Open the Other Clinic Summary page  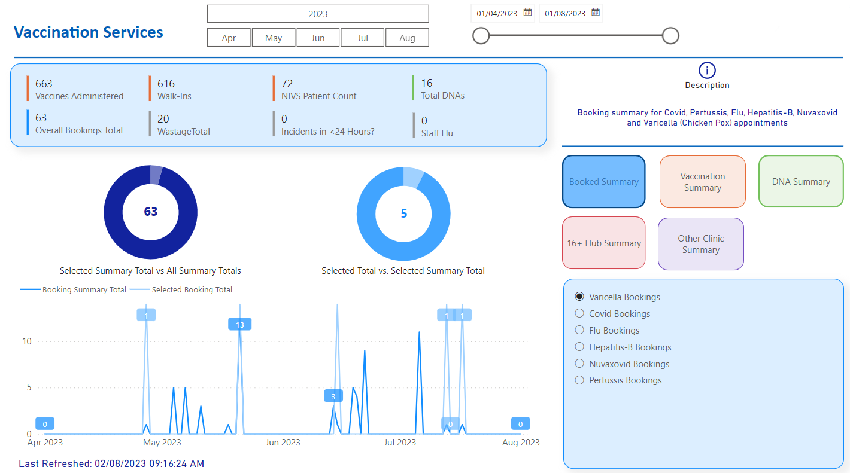[701, 244]
